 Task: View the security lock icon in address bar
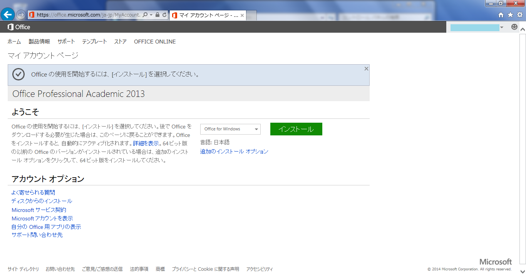[157, 15]
